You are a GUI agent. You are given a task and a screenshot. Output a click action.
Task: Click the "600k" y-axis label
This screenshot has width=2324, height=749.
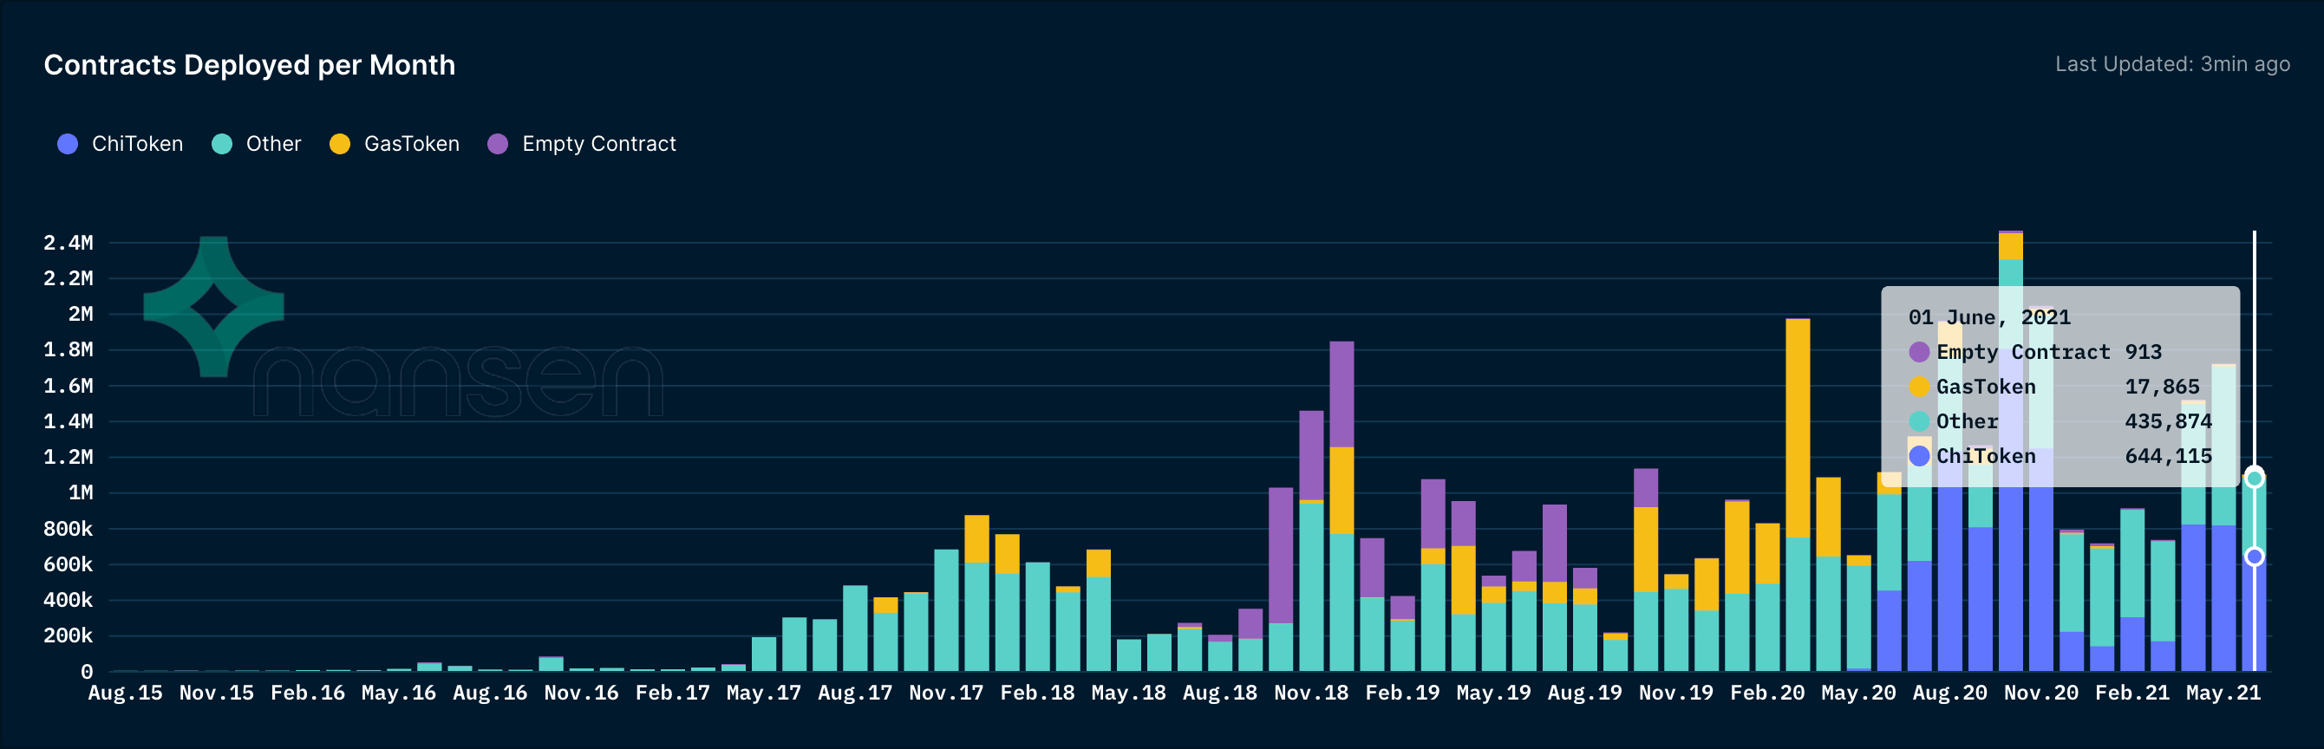click(x=69, y=564)
